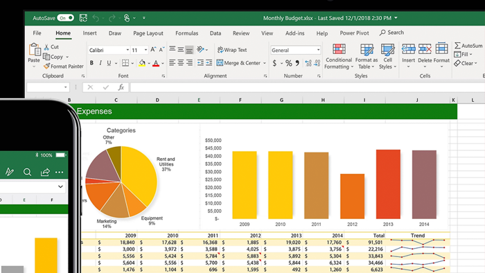Click the Copy button
Screen dimensions: 485x273
tap(53, 57)
